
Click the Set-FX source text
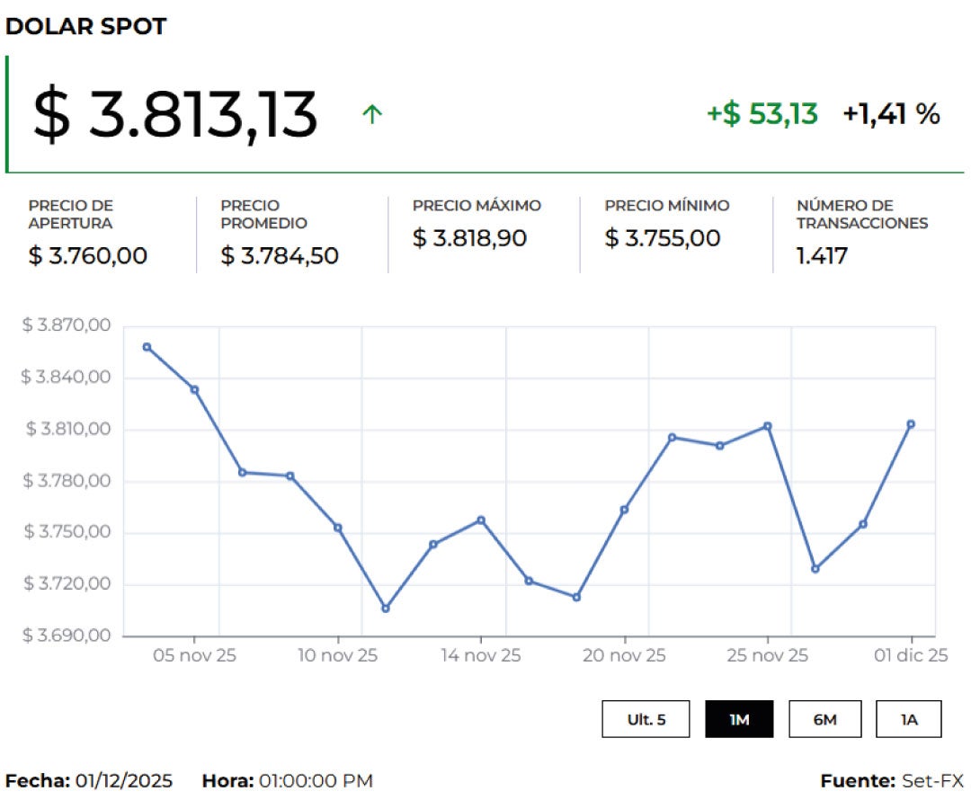click(932, 781)
